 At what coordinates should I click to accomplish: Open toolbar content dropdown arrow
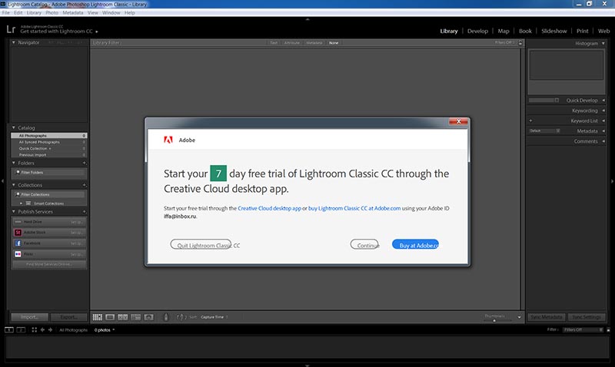coord(520,317)
